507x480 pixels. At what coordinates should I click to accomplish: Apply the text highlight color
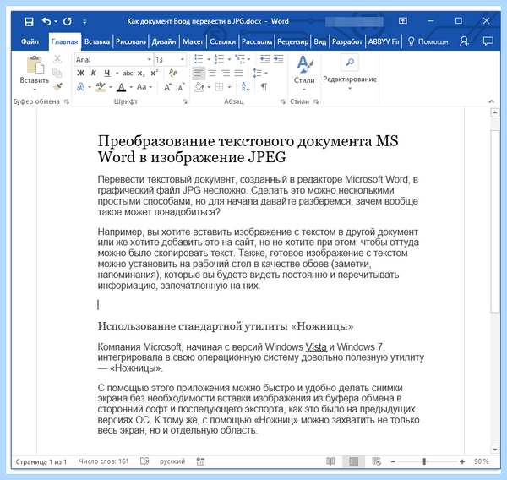101,87
